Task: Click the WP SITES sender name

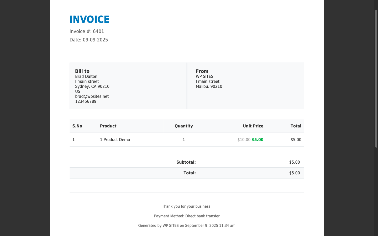Action: pos(204,77)
